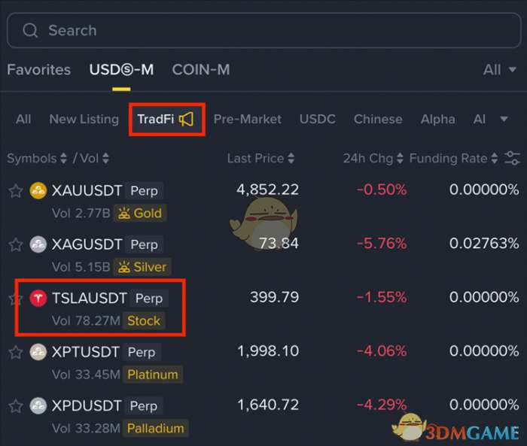Click the XAUUSDT gold coin icon

[38, 190]
